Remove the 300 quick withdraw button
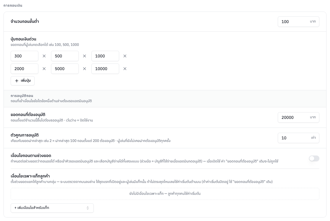 click(x=44, y=56)
